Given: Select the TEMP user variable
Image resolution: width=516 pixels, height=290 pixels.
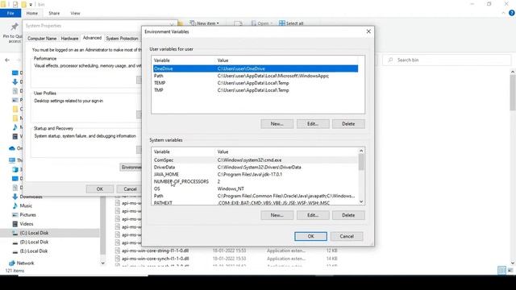Looking at the screenshot, I should pos(256,83).
